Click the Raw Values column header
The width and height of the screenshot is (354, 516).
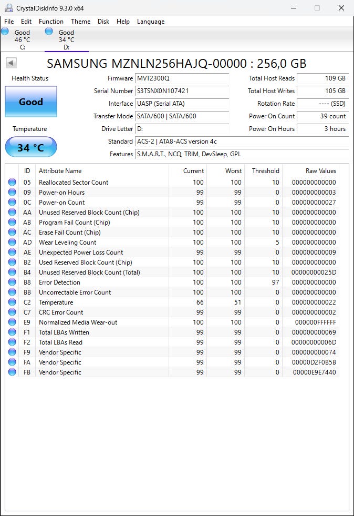click(320, 171)
